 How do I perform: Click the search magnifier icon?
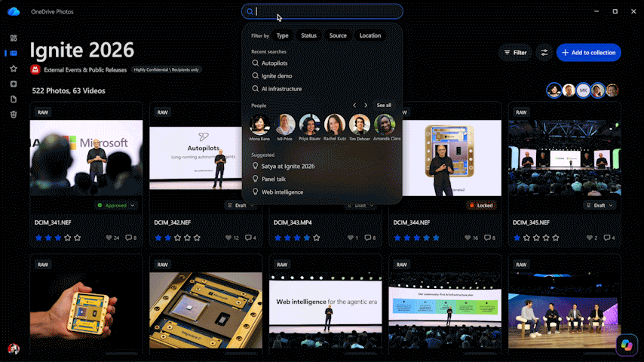click(x=250, y=11)
